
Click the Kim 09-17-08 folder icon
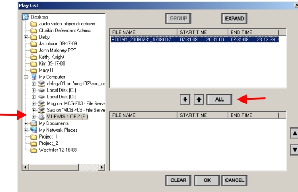tap(33, 63)
